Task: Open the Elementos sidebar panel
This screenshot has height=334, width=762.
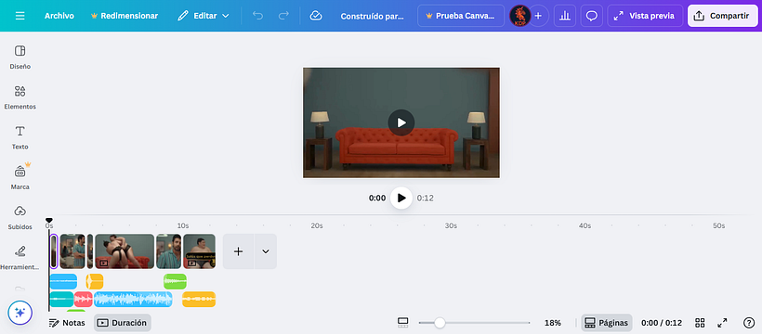Action: [20, 97]
